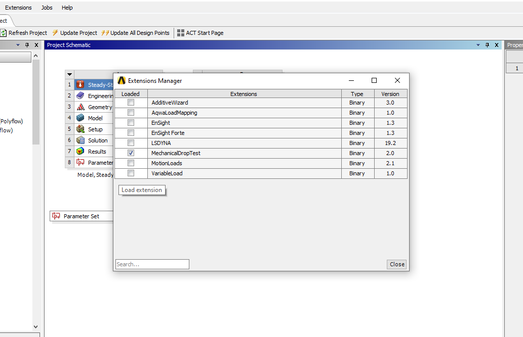Select the MotionLoads extension name

tap(167, 163)
